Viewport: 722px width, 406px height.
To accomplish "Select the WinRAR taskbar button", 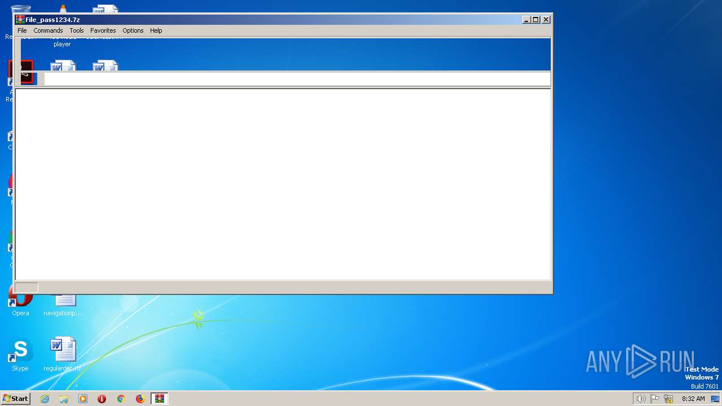I will [160, 399].
